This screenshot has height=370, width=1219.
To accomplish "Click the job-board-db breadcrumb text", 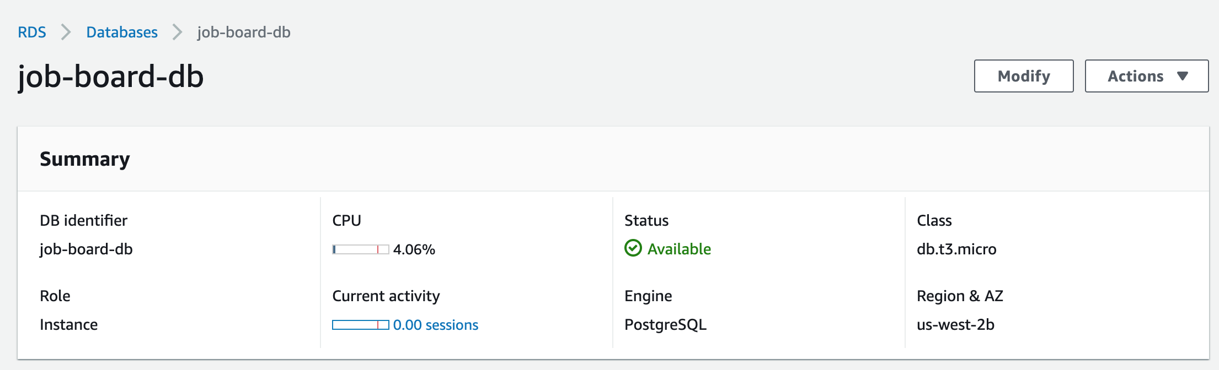I will (244, 32).
